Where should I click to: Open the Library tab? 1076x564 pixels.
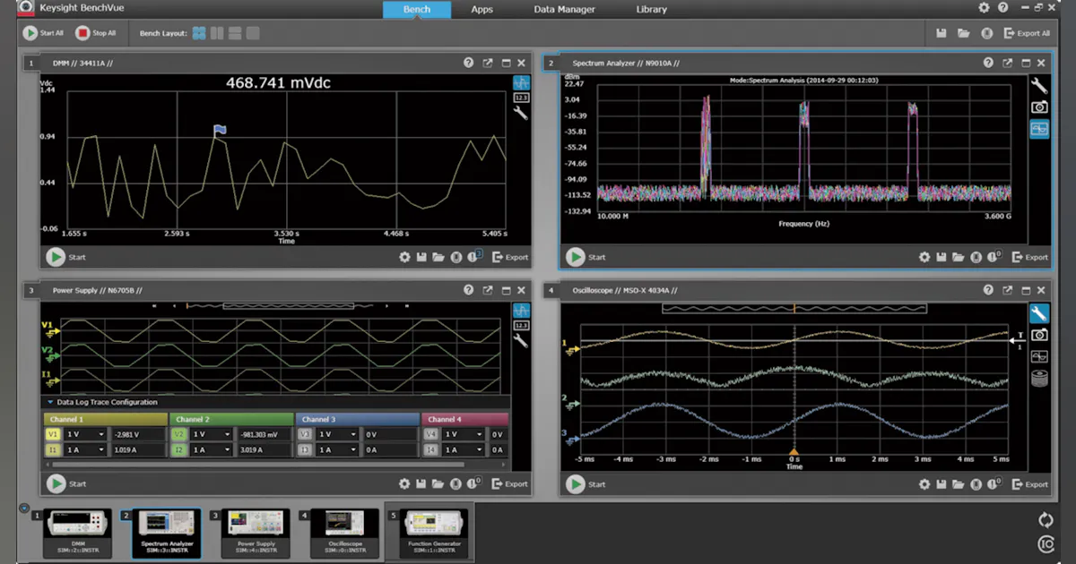click(x=651, y=10)
